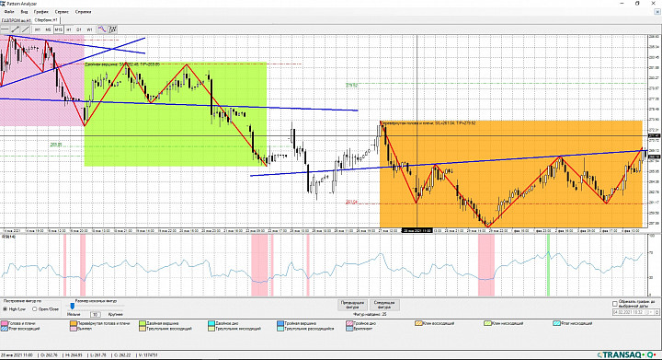The height and width of the screenshot is (360, 662).
Task: Open the График menu
Action: [41, 12]
